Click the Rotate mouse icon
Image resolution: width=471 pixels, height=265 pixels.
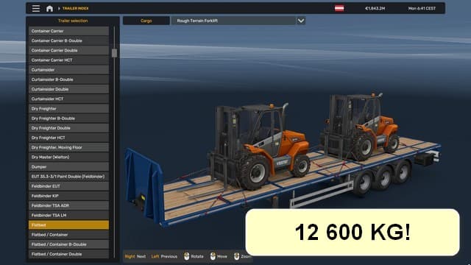tap(186, 256)
